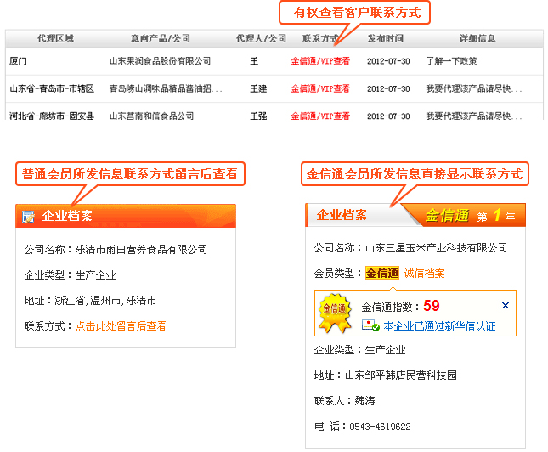Select 山东果润食品股份有限公司 cell
548x452 pixels.
click(160, 61)
